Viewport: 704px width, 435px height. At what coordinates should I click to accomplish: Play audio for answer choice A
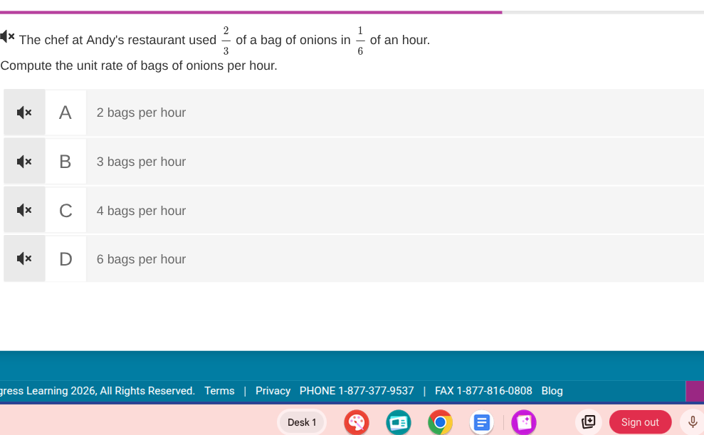point(24,112)
